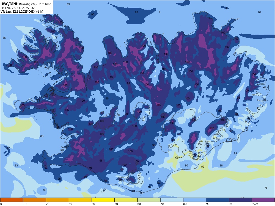Screen dimensions: 275x206
Task: Click the "91" value near top right
Action: (227, 9)
